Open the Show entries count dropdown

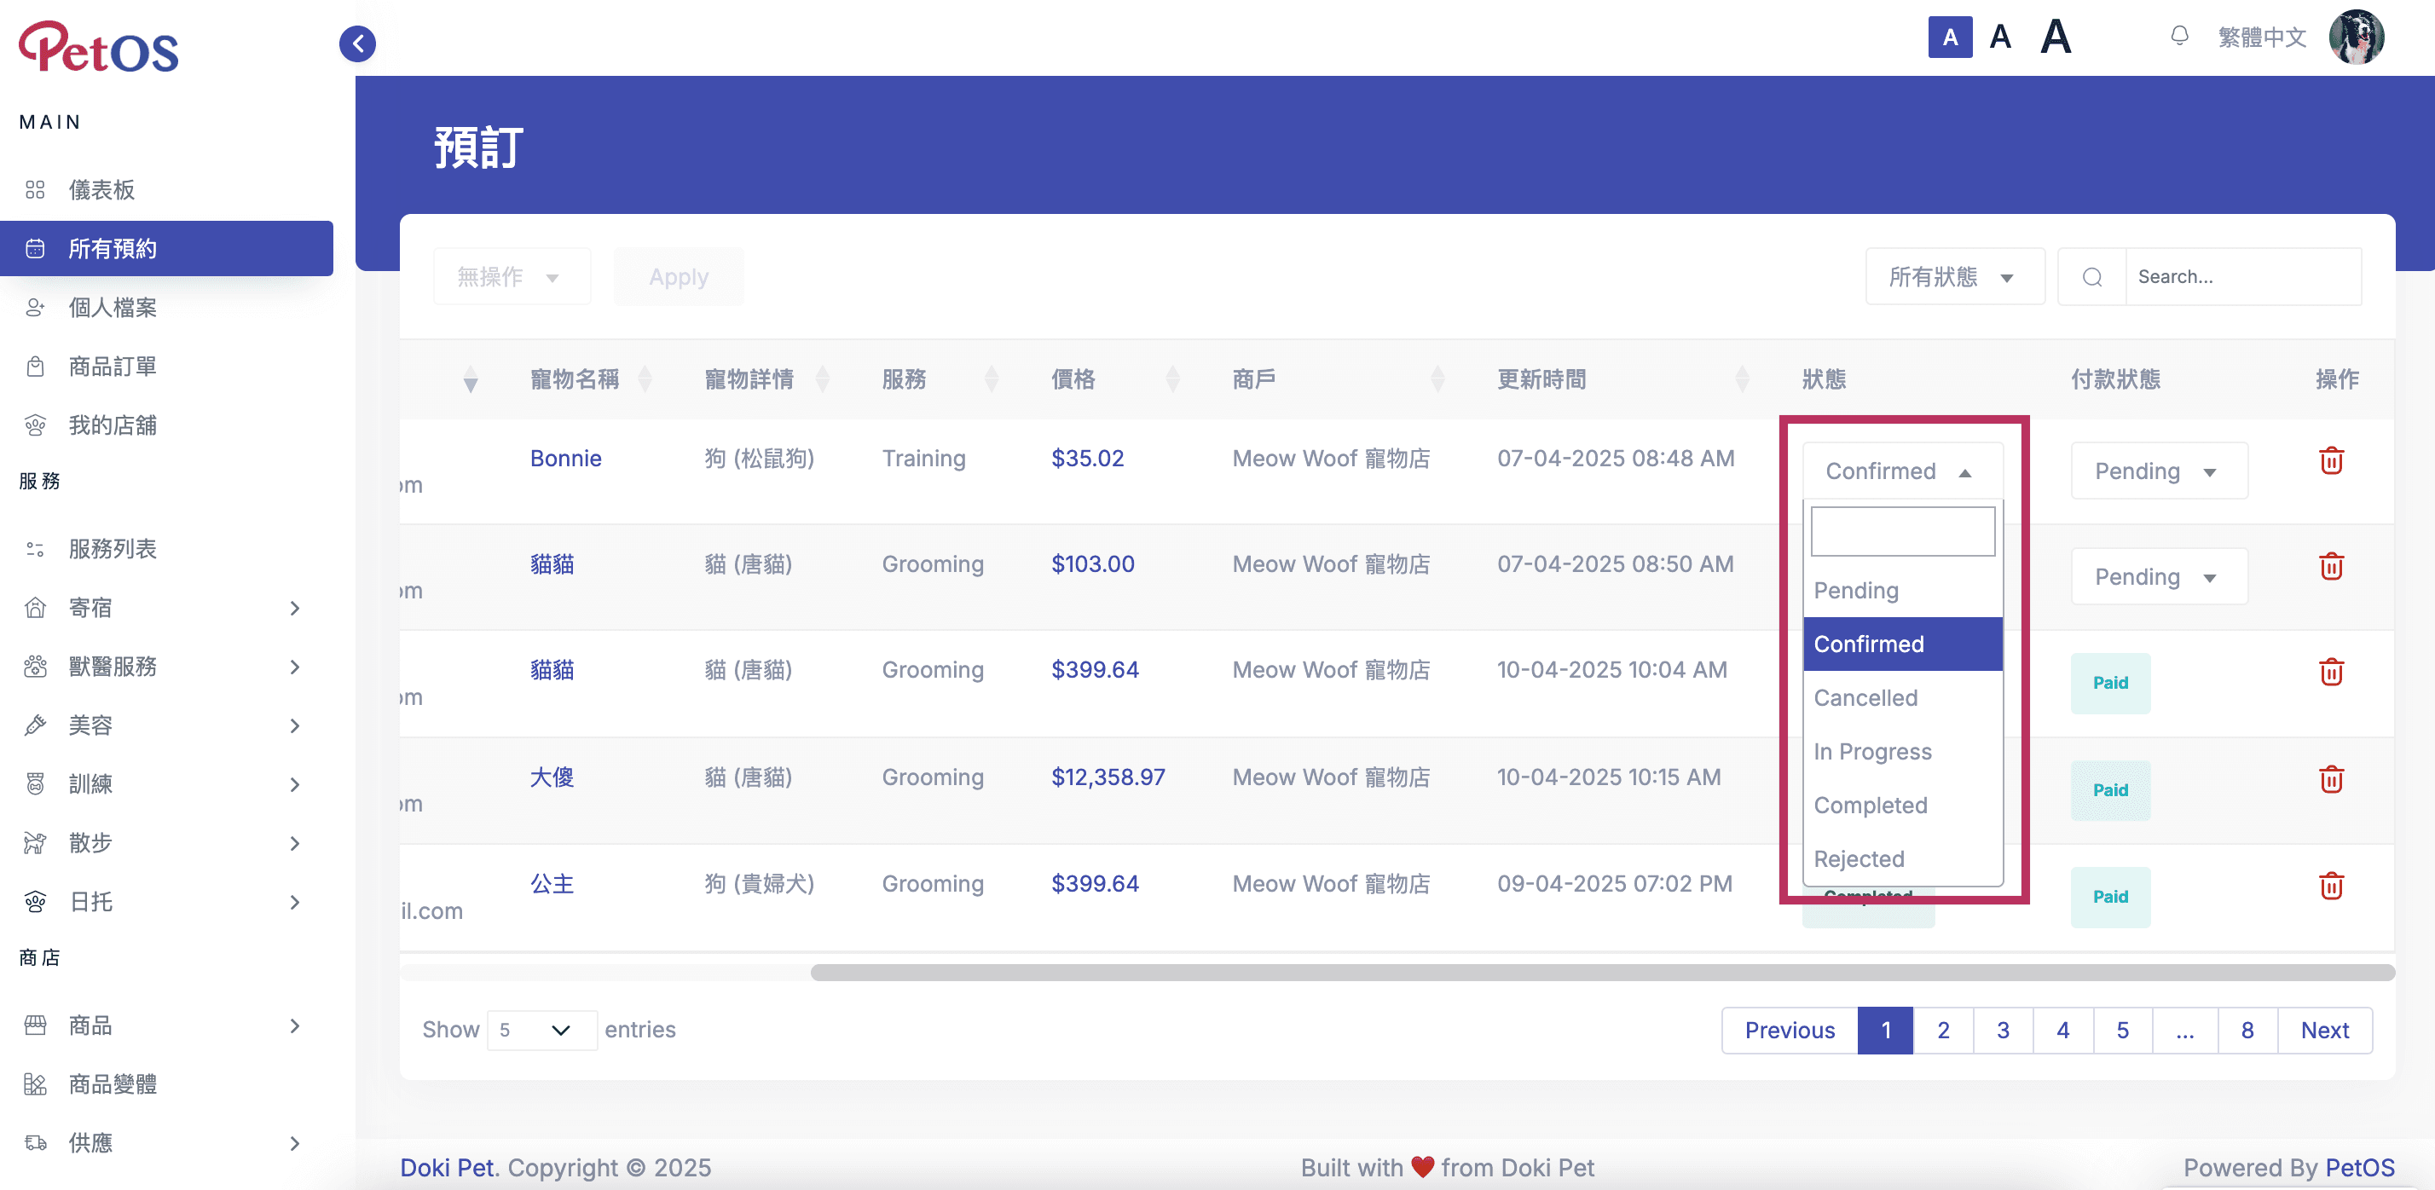coord(541,1030)
